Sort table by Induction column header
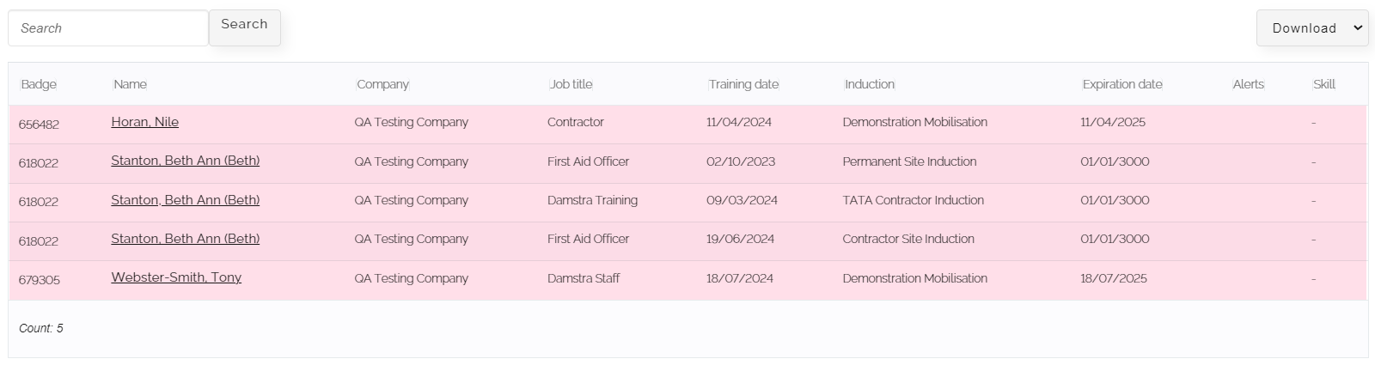The height and width of the screenshot is (365, 1375). coord(870,84)
